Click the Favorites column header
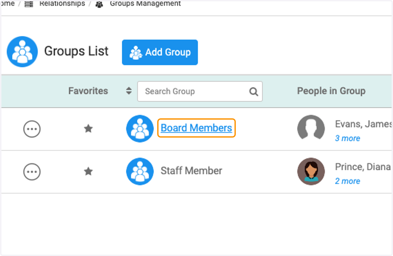Screen dimensions: 393x256 (x=88, y=91)
